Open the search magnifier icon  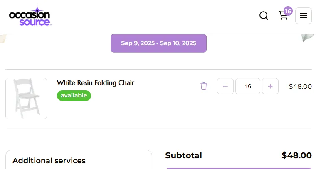coord(264,16)
